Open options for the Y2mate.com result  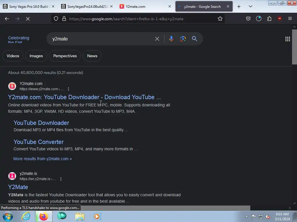[x=68, y=89]
